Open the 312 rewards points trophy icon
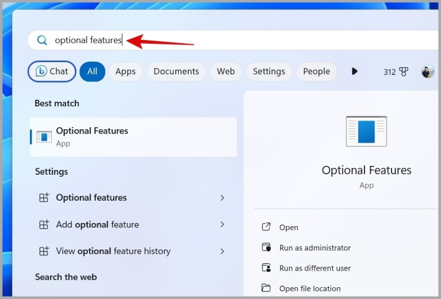This screenshot has width=441, height=299. coord(404,72)
